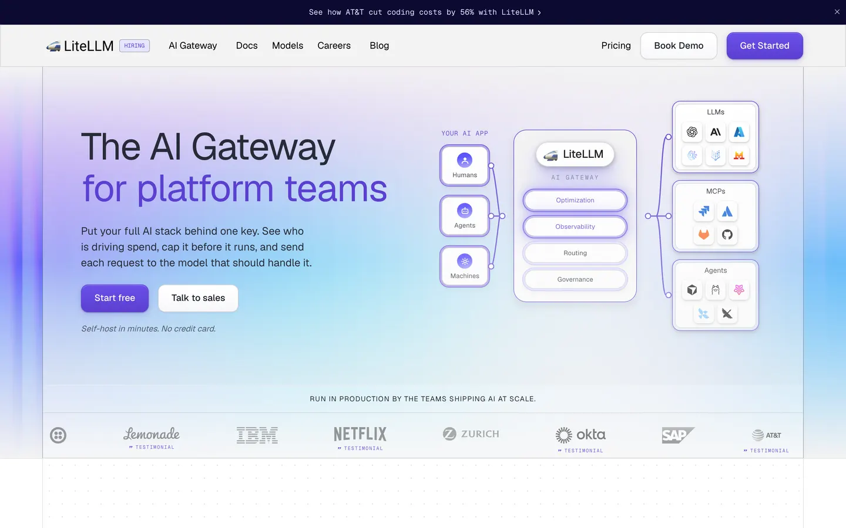View the Pricing page
846x528 pixels.
click(x=616, y=46)
